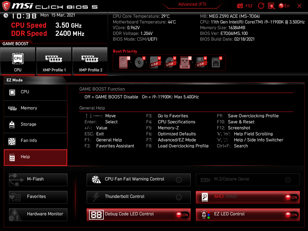Enable XMP Profile 1
This screenshot has width=308, height=231.
click(x=54, y=61)
